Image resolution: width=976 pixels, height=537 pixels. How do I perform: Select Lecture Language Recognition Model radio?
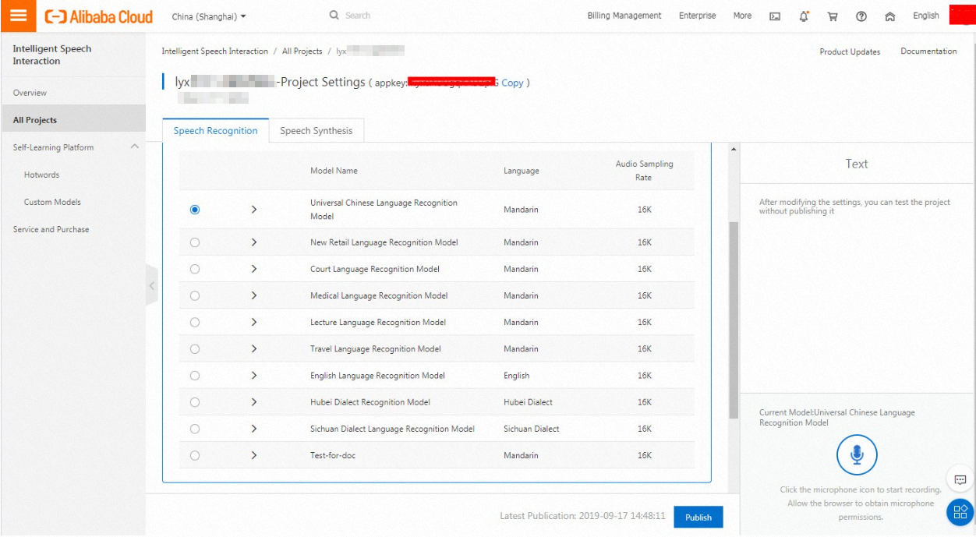coord(195,322)
